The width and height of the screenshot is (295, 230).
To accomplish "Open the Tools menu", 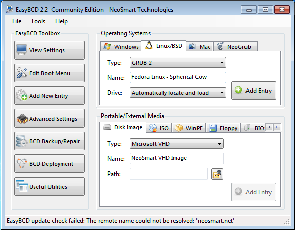I will click(x=38, y=21).
